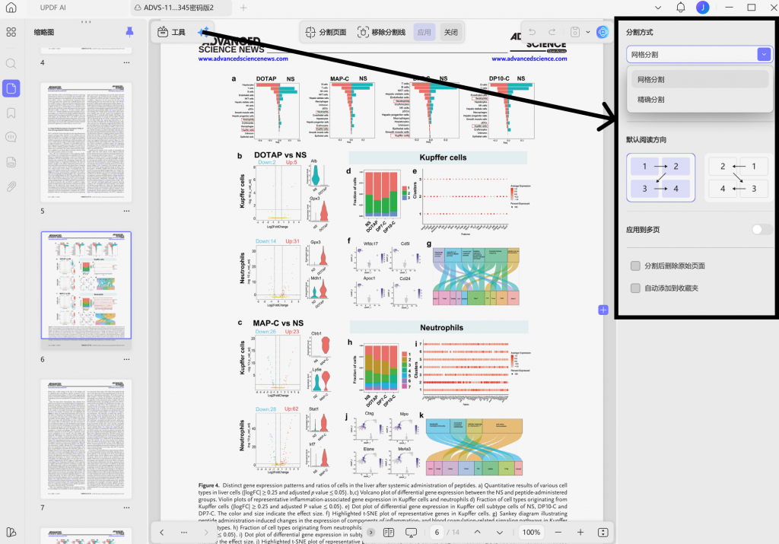Click the page number field showing 6
The height and width of the screenshot is (544, 779).
coord(437,532)
